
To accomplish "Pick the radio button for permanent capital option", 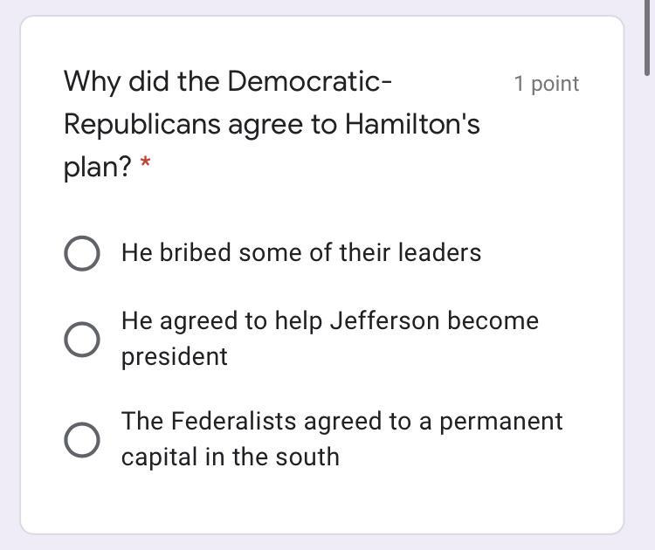I will click(82, 439).
